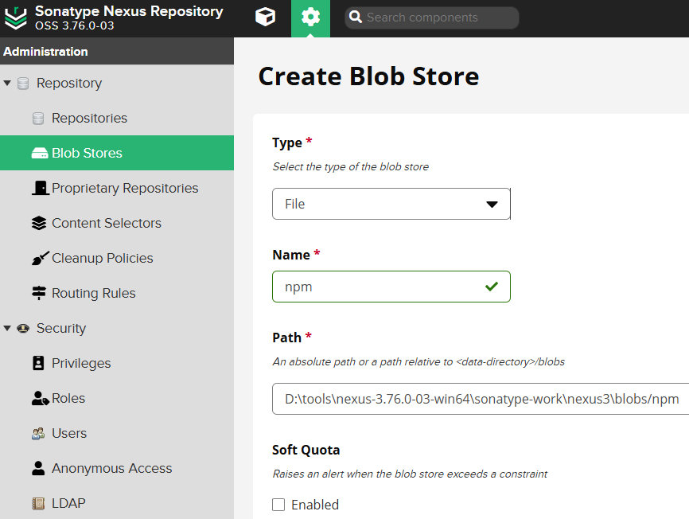
Task: Click the Type field label
Action: tap(287, 142)
